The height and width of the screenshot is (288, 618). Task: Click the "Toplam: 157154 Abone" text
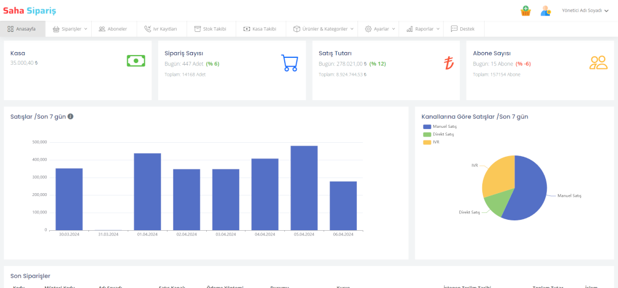[x=497, y=74]
